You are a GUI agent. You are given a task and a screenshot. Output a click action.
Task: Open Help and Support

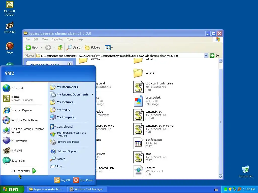64,151
